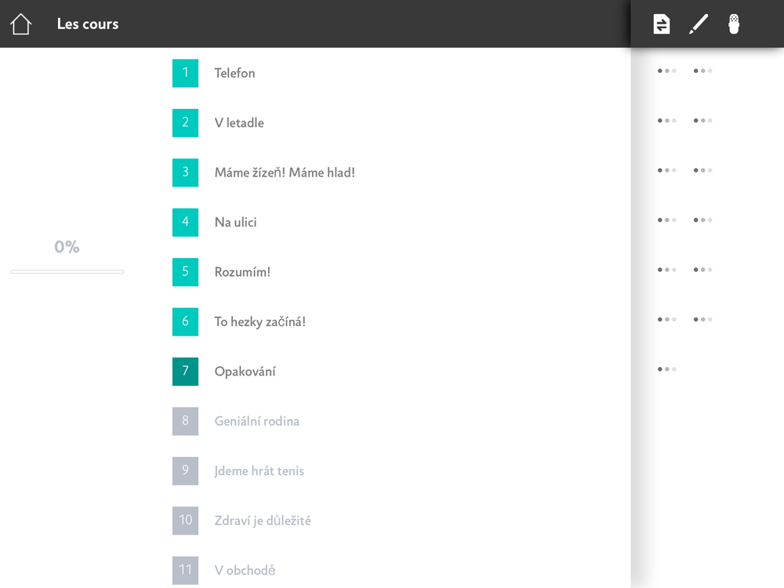784x588 pixels.
Task: Open translation column dots for Telefon lesson
Action: point(666,71)
